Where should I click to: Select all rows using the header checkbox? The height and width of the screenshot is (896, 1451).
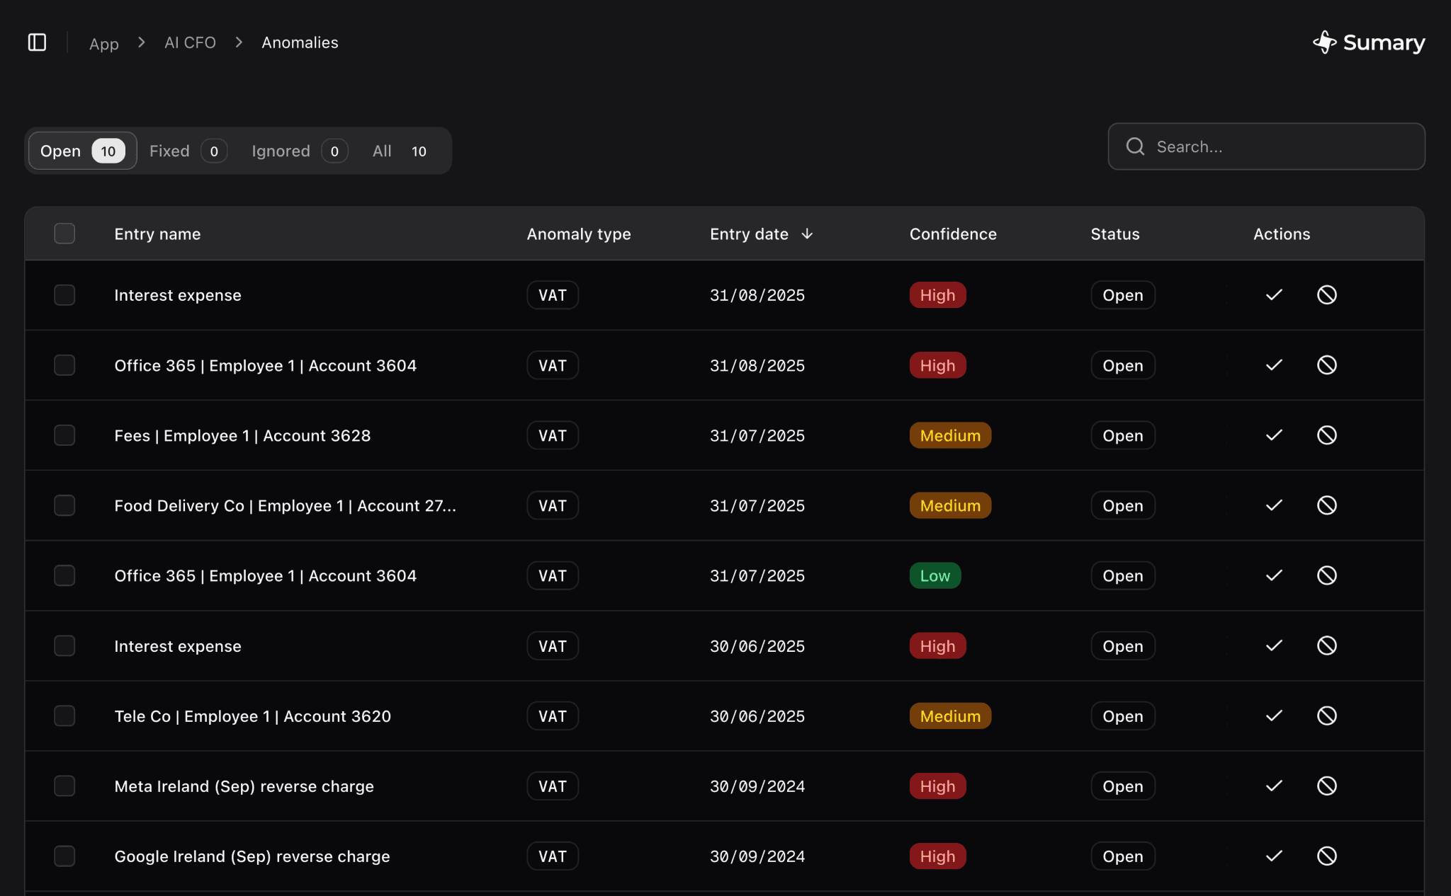(64, 234)
